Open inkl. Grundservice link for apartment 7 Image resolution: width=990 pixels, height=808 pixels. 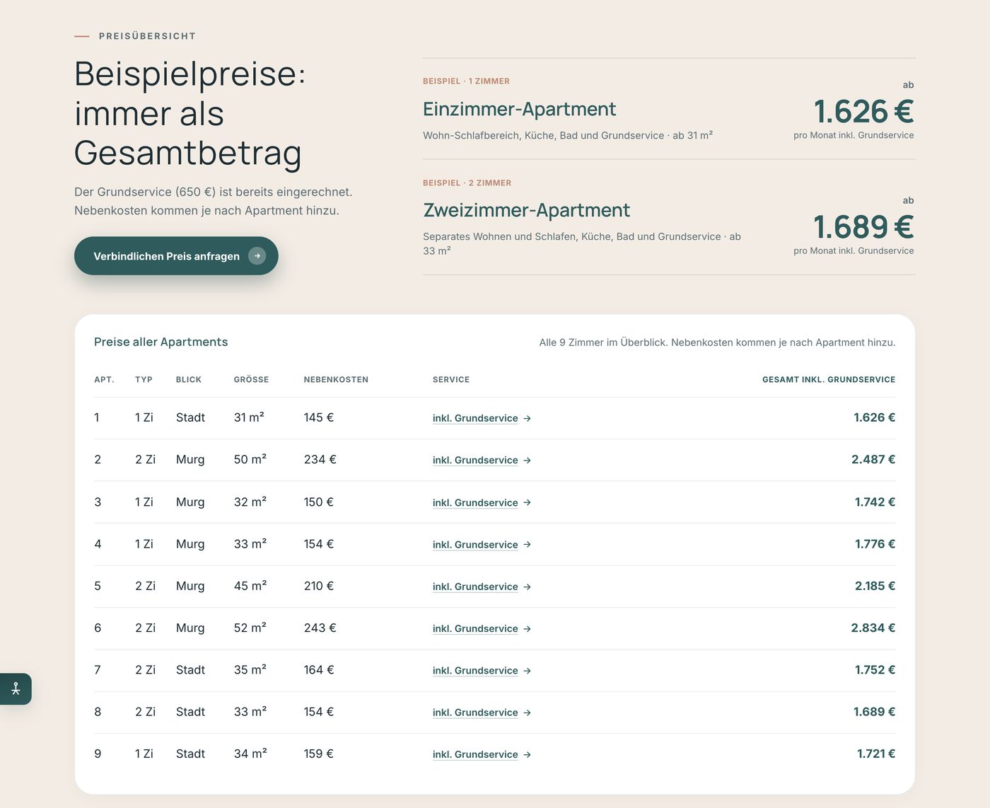(x=475, y=670)
